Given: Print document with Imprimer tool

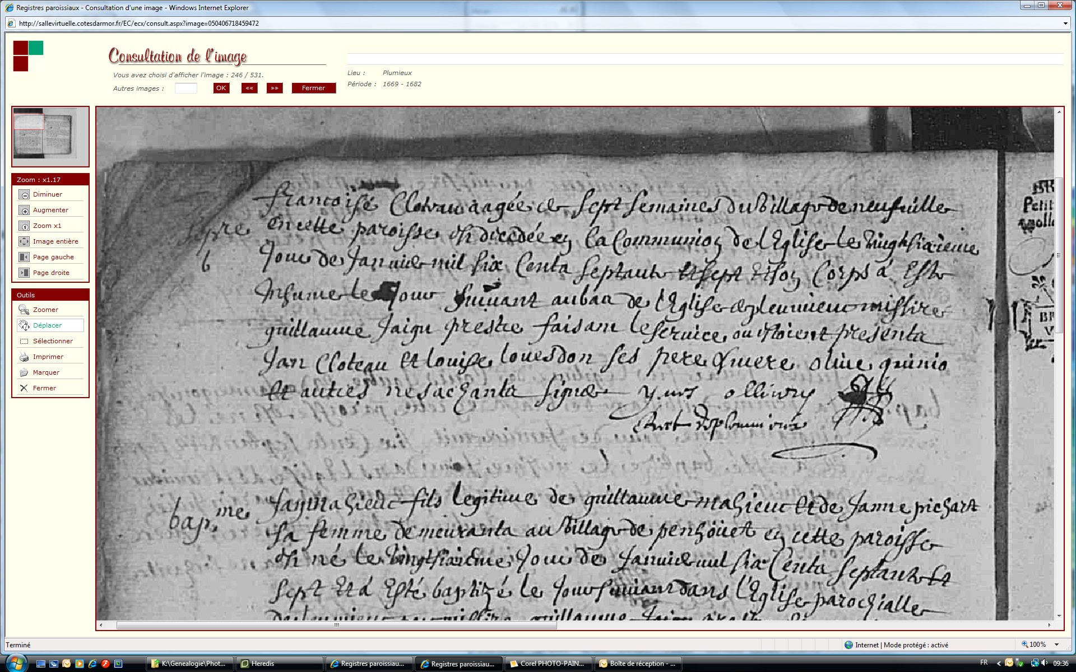Looking at the screenshot, I should pyautogui.click(x=24, y=357).
